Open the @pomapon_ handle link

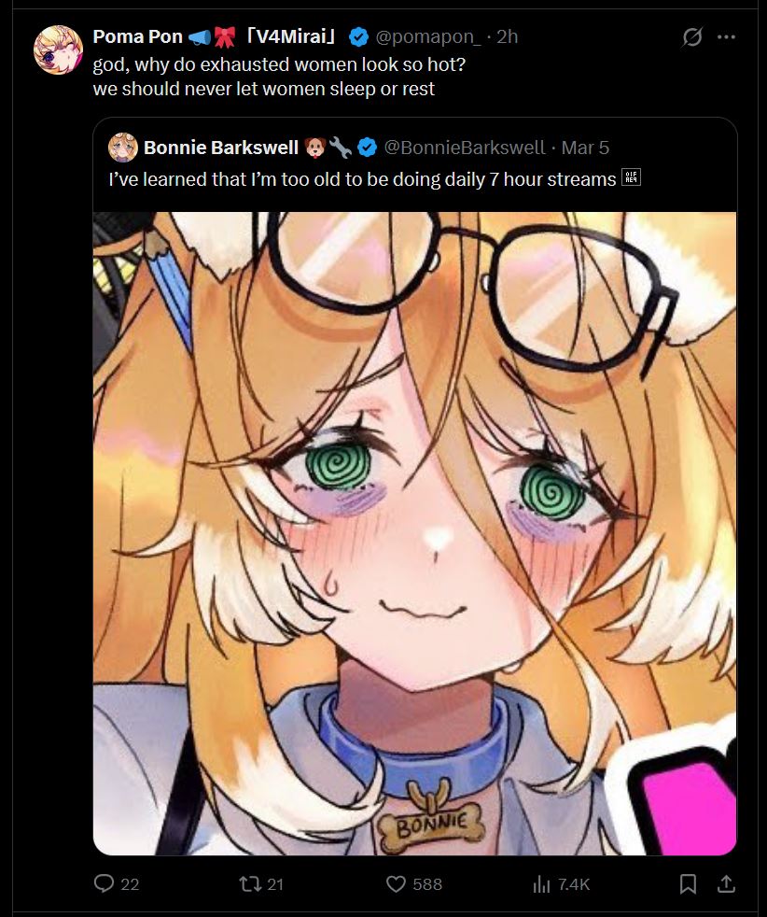[x=428, y=36]
